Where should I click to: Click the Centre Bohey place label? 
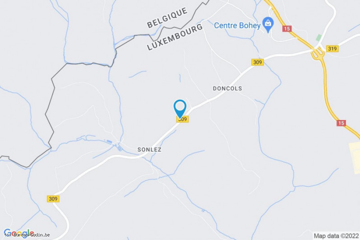(x=237, y=25)
